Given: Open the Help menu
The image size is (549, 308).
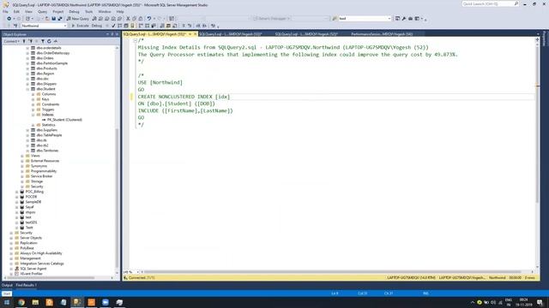Looking at the screenshot, I should tap(120, 11).
